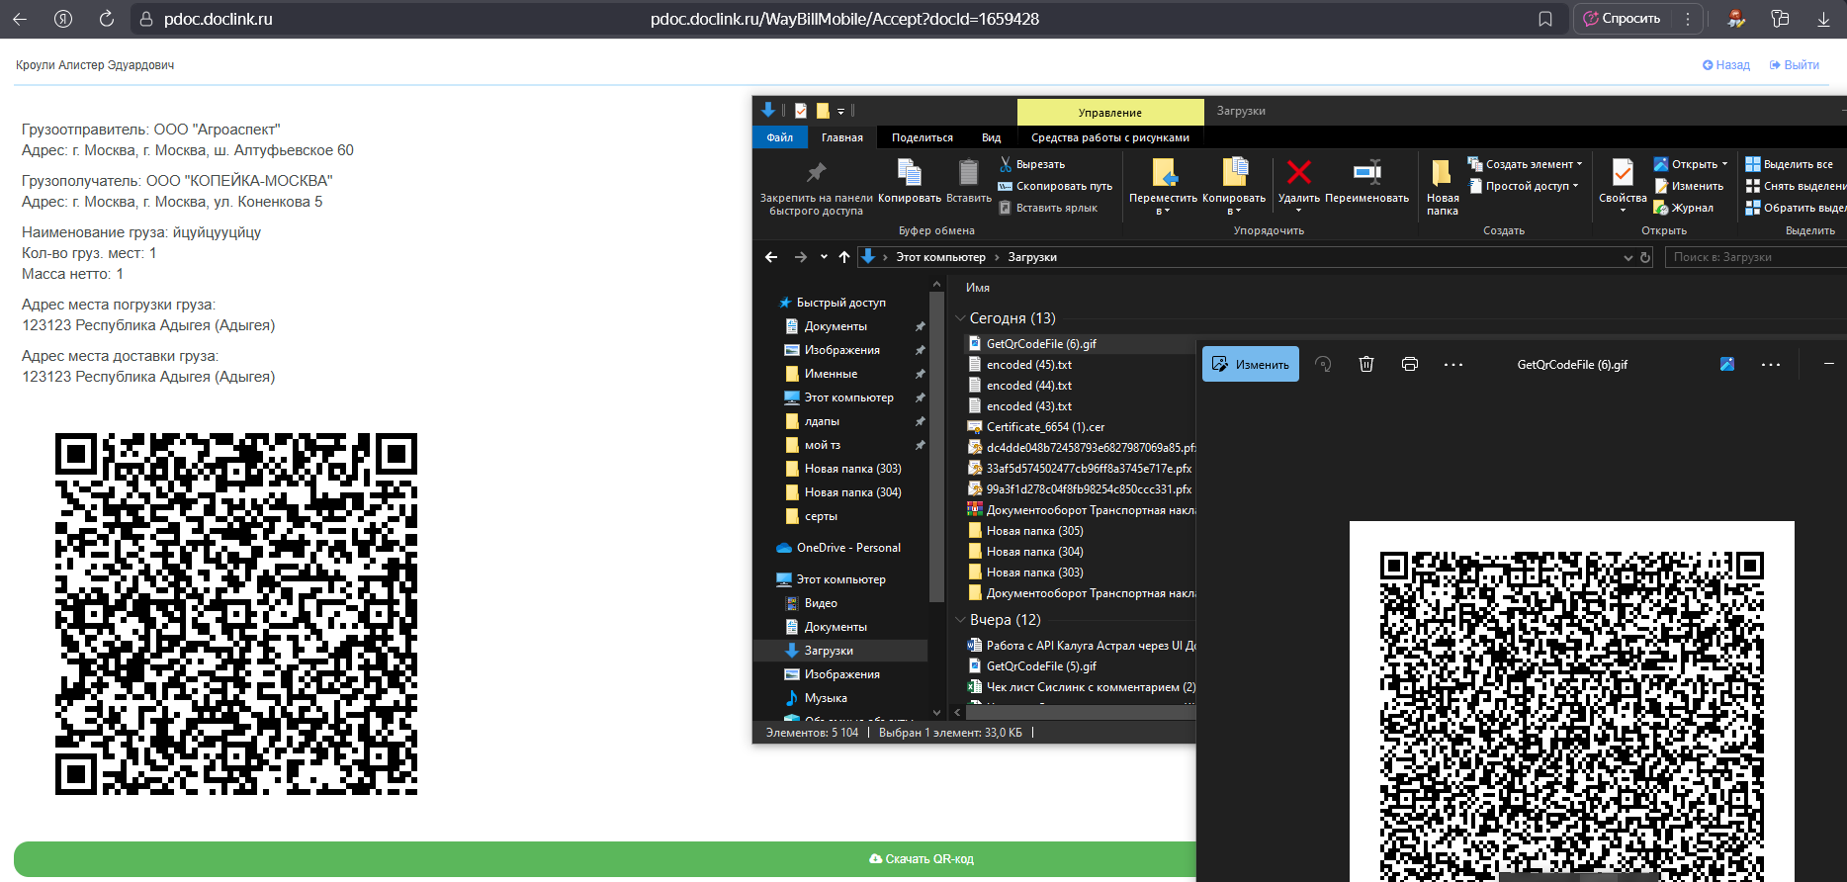Click the file list horizontal scrollbar

pyautogui.click(x=1081, y=711)
